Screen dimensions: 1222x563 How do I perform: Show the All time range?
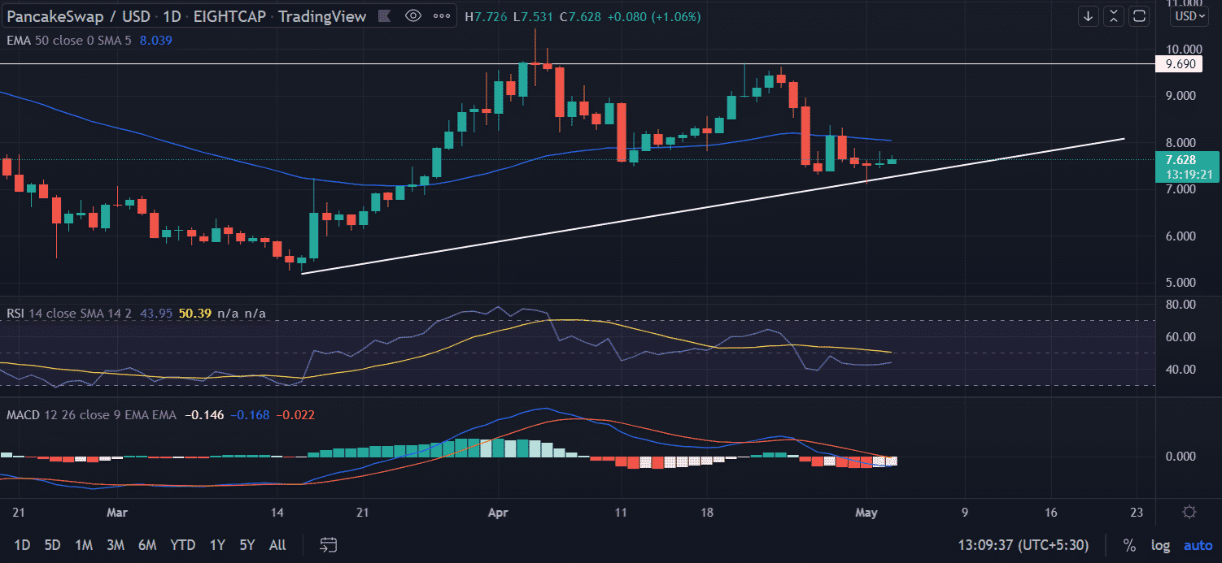tap(277, 545)
